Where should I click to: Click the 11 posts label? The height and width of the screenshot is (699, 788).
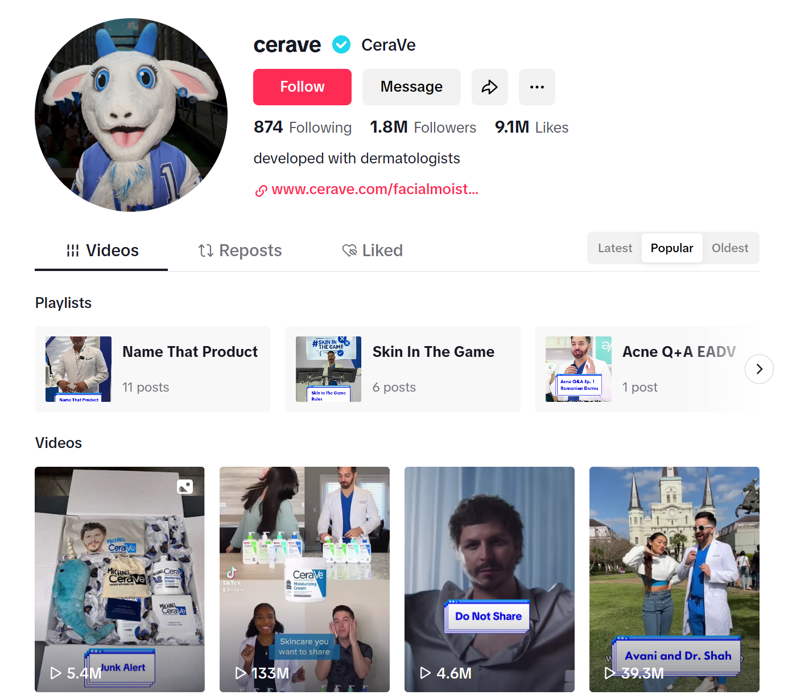(146, 387)
